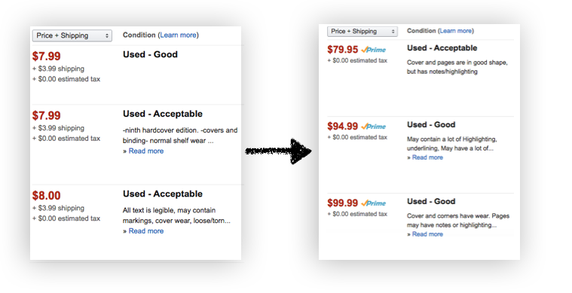
Task: Open the left Price + Shipping dropdown
Action: pyautogui.click(x=72, y=35)
